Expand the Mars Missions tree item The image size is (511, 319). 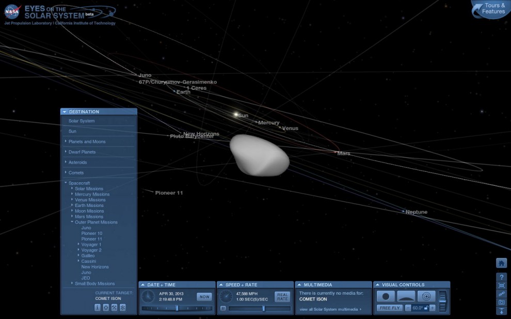click(89, 216)
